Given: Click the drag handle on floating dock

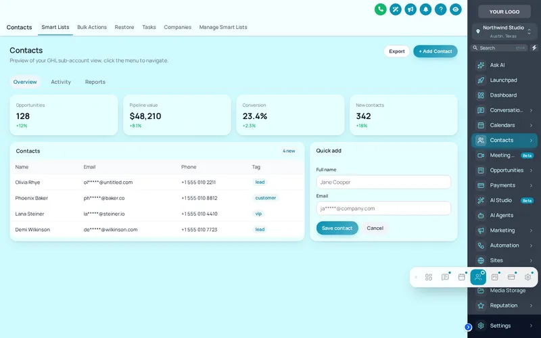Looking at the screenshot, I should pos(416,277).
